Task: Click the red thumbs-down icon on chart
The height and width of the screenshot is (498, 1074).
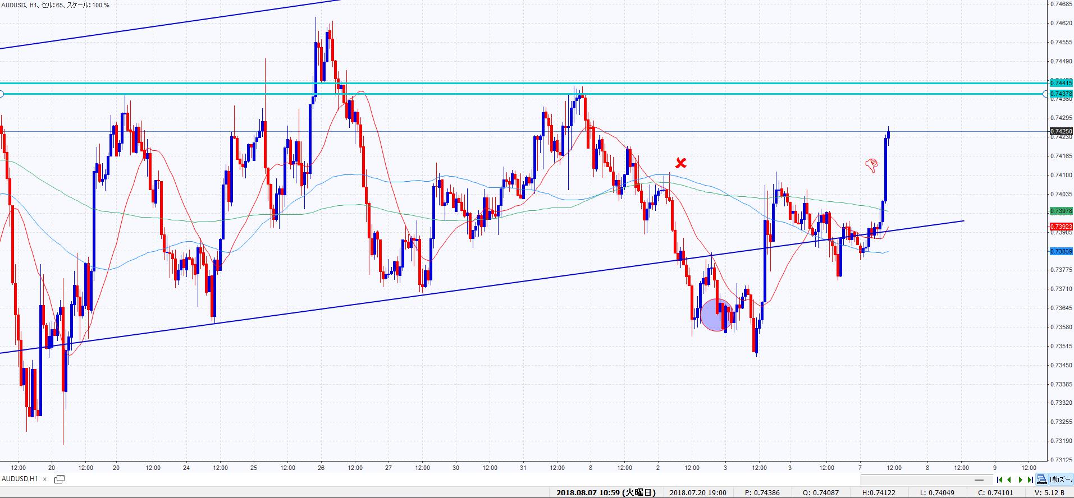Action: [871, 165]
